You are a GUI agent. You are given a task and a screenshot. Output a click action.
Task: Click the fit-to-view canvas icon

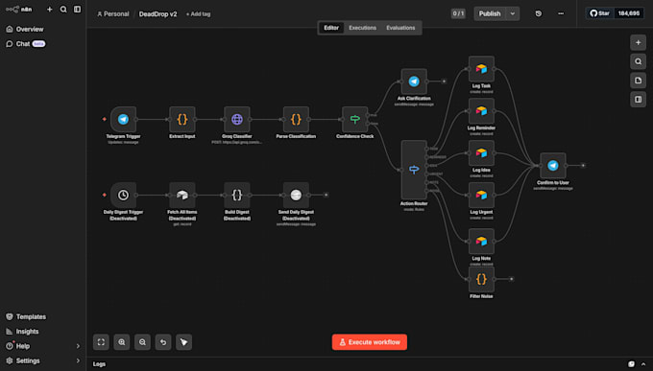click(101, 342)
